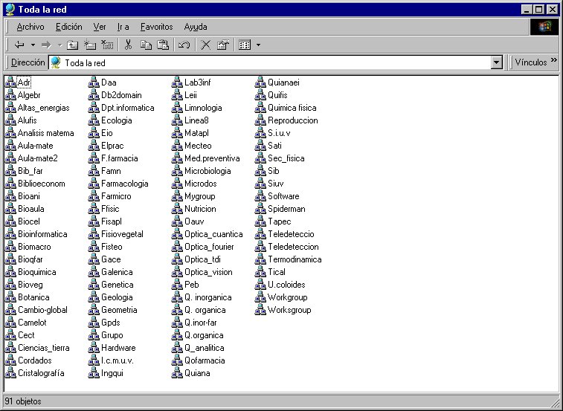The width and height of the screenshot is (563, 411).
Task: Select the Hardware workgroup icon
Action: tap(94, 348)
